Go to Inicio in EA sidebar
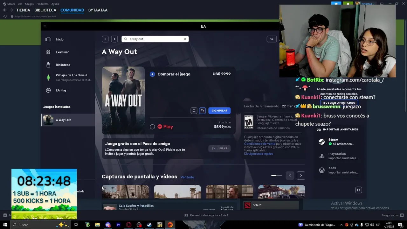Viewport: 407px width, 229px height. 68,39
